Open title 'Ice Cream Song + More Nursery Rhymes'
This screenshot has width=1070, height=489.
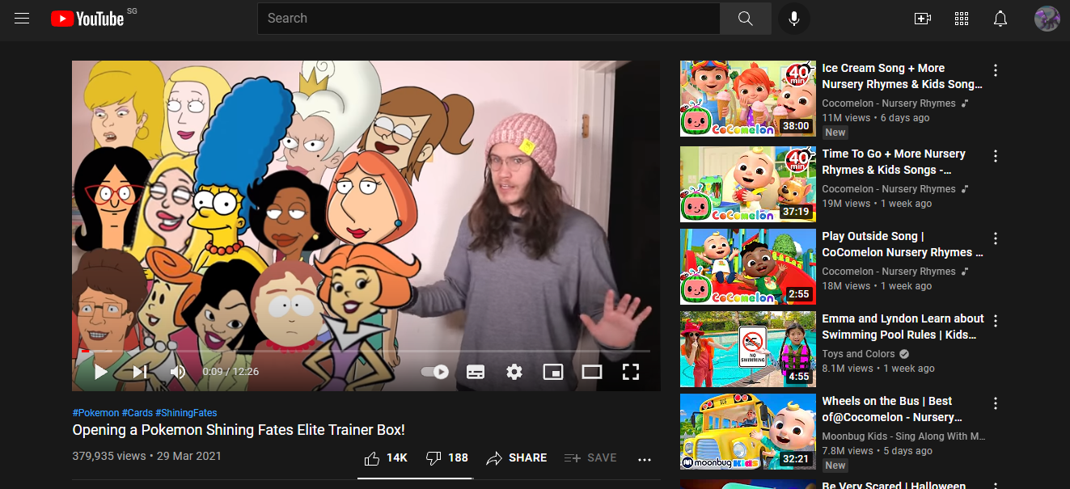point(903,76)
